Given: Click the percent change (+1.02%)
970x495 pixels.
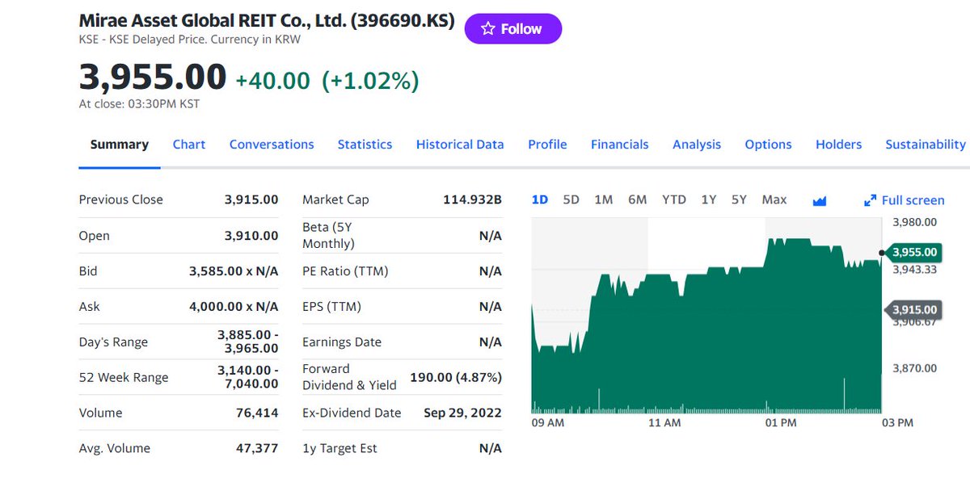Looking at the screenshot, I should [370, 81].
